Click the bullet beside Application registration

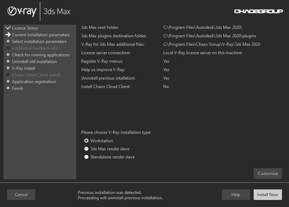tap(7, 81)
